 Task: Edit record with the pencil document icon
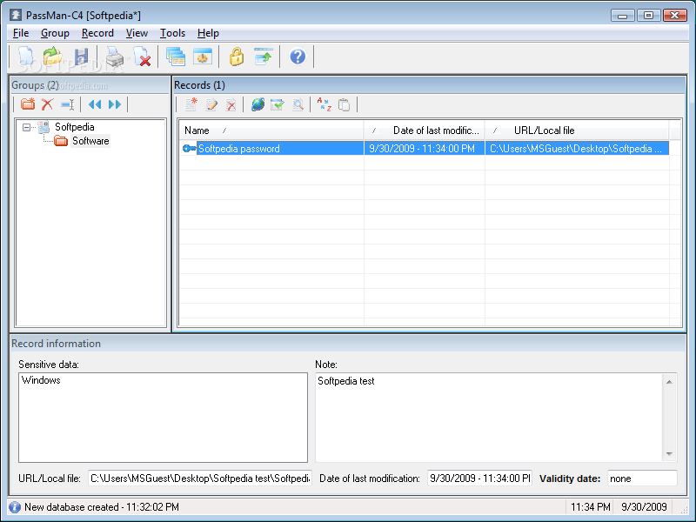tap(211, 104)
